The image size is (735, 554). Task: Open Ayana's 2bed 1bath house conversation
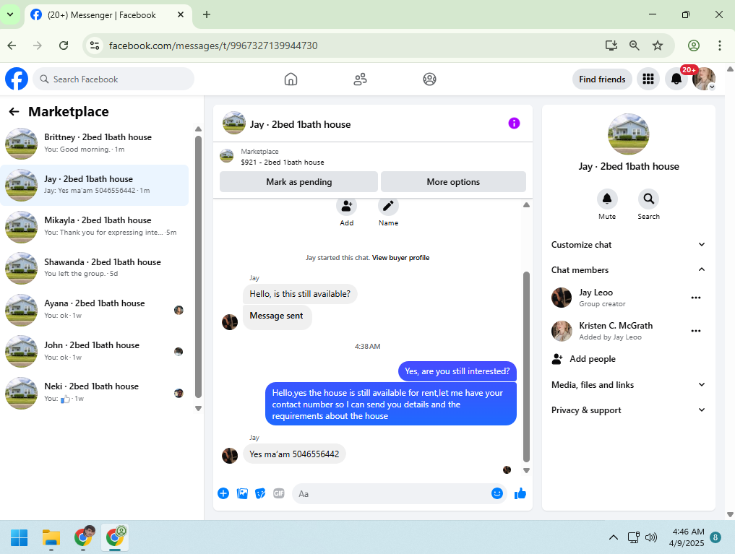(x=95, y=310)
